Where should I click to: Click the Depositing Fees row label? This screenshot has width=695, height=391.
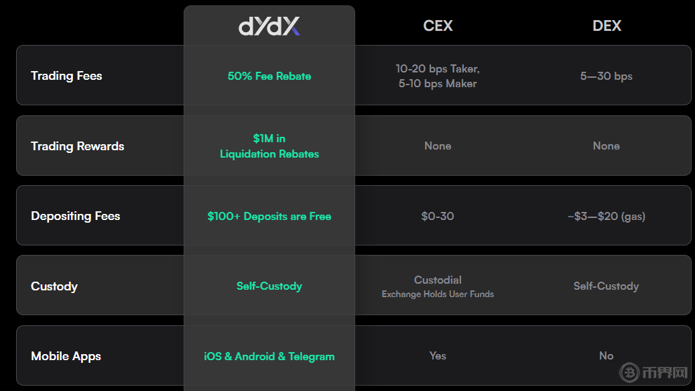point(75,216)
